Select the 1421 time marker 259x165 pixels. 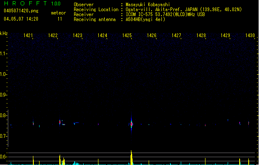(28, 36)
